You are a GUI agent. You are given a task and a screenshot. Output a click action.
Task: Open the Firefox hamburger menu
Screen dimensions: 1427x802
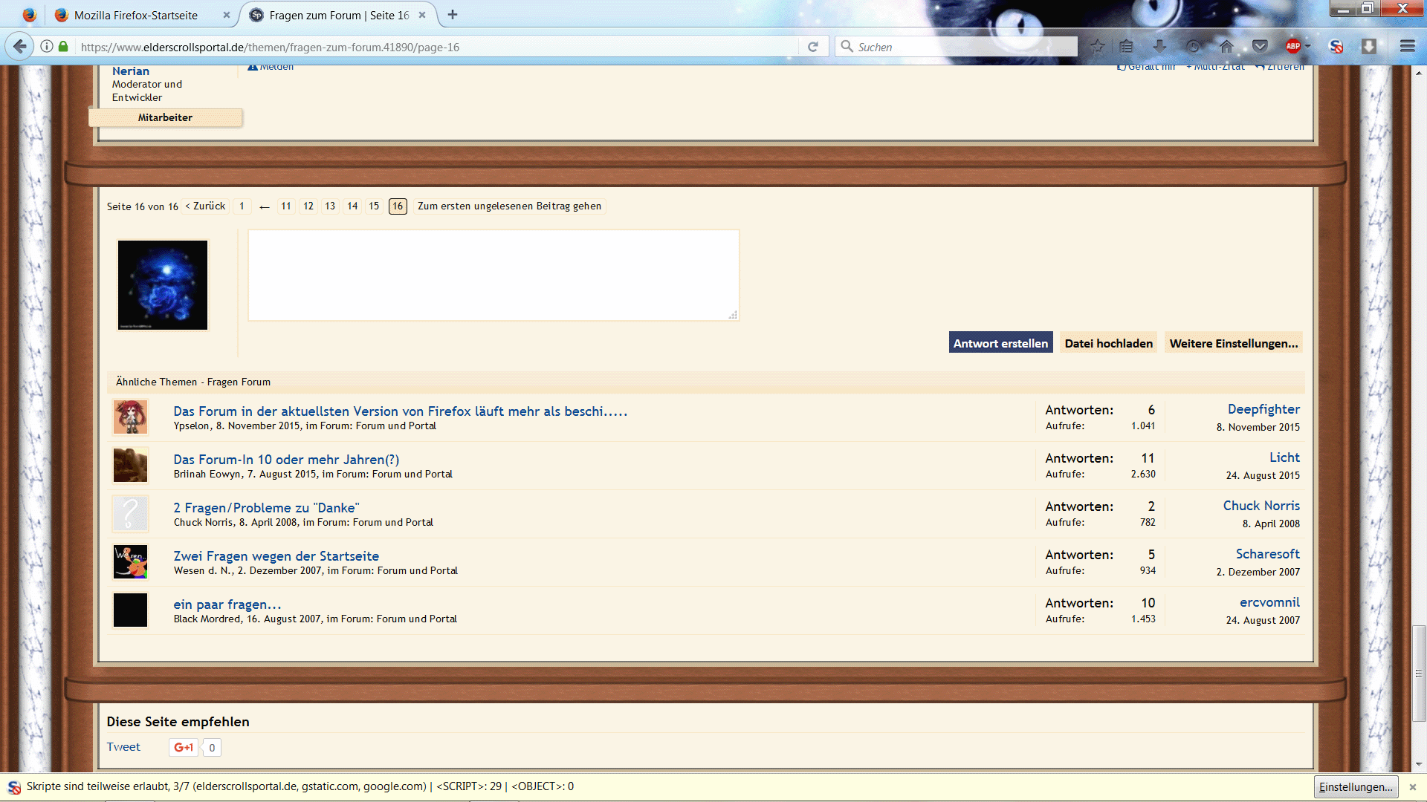pyautogui.click(x=1407, y=47)
